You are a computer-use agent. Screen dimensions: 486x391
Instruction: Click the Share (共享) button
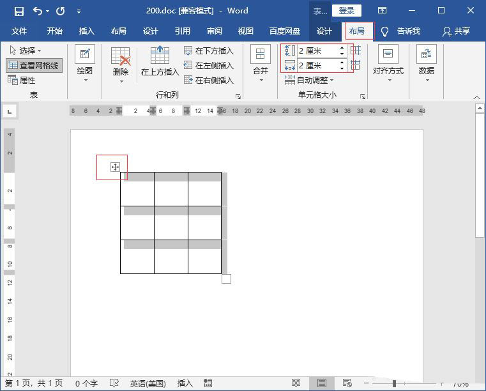pos(457,31)
